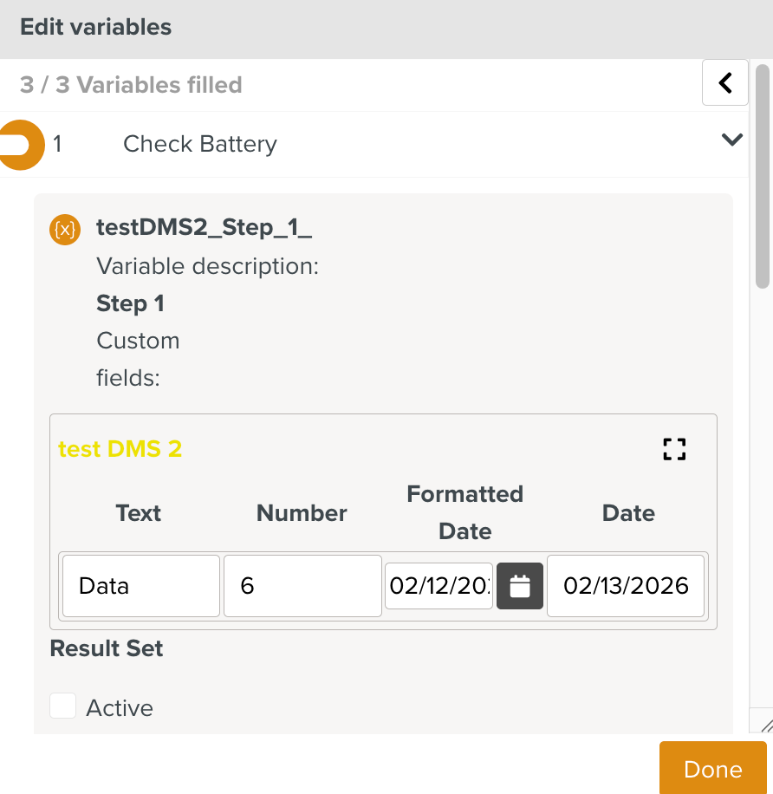This screenshot has width=773, height=794.
Task: Collapse the Check Battery step chevron
Action: (x=732, y=140)
